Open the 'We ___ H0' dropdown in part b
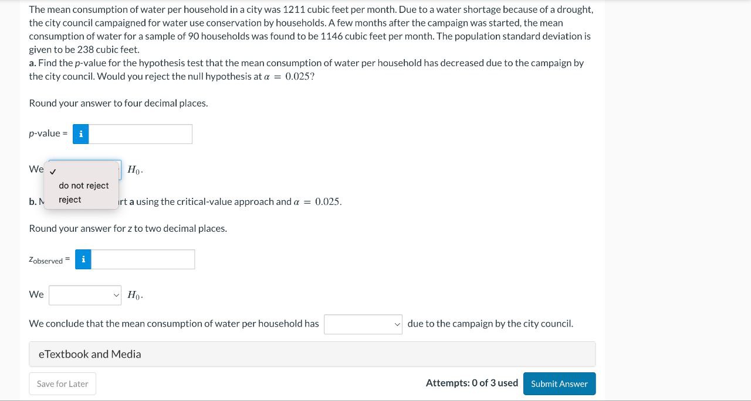751x401 pixels. 85,294
